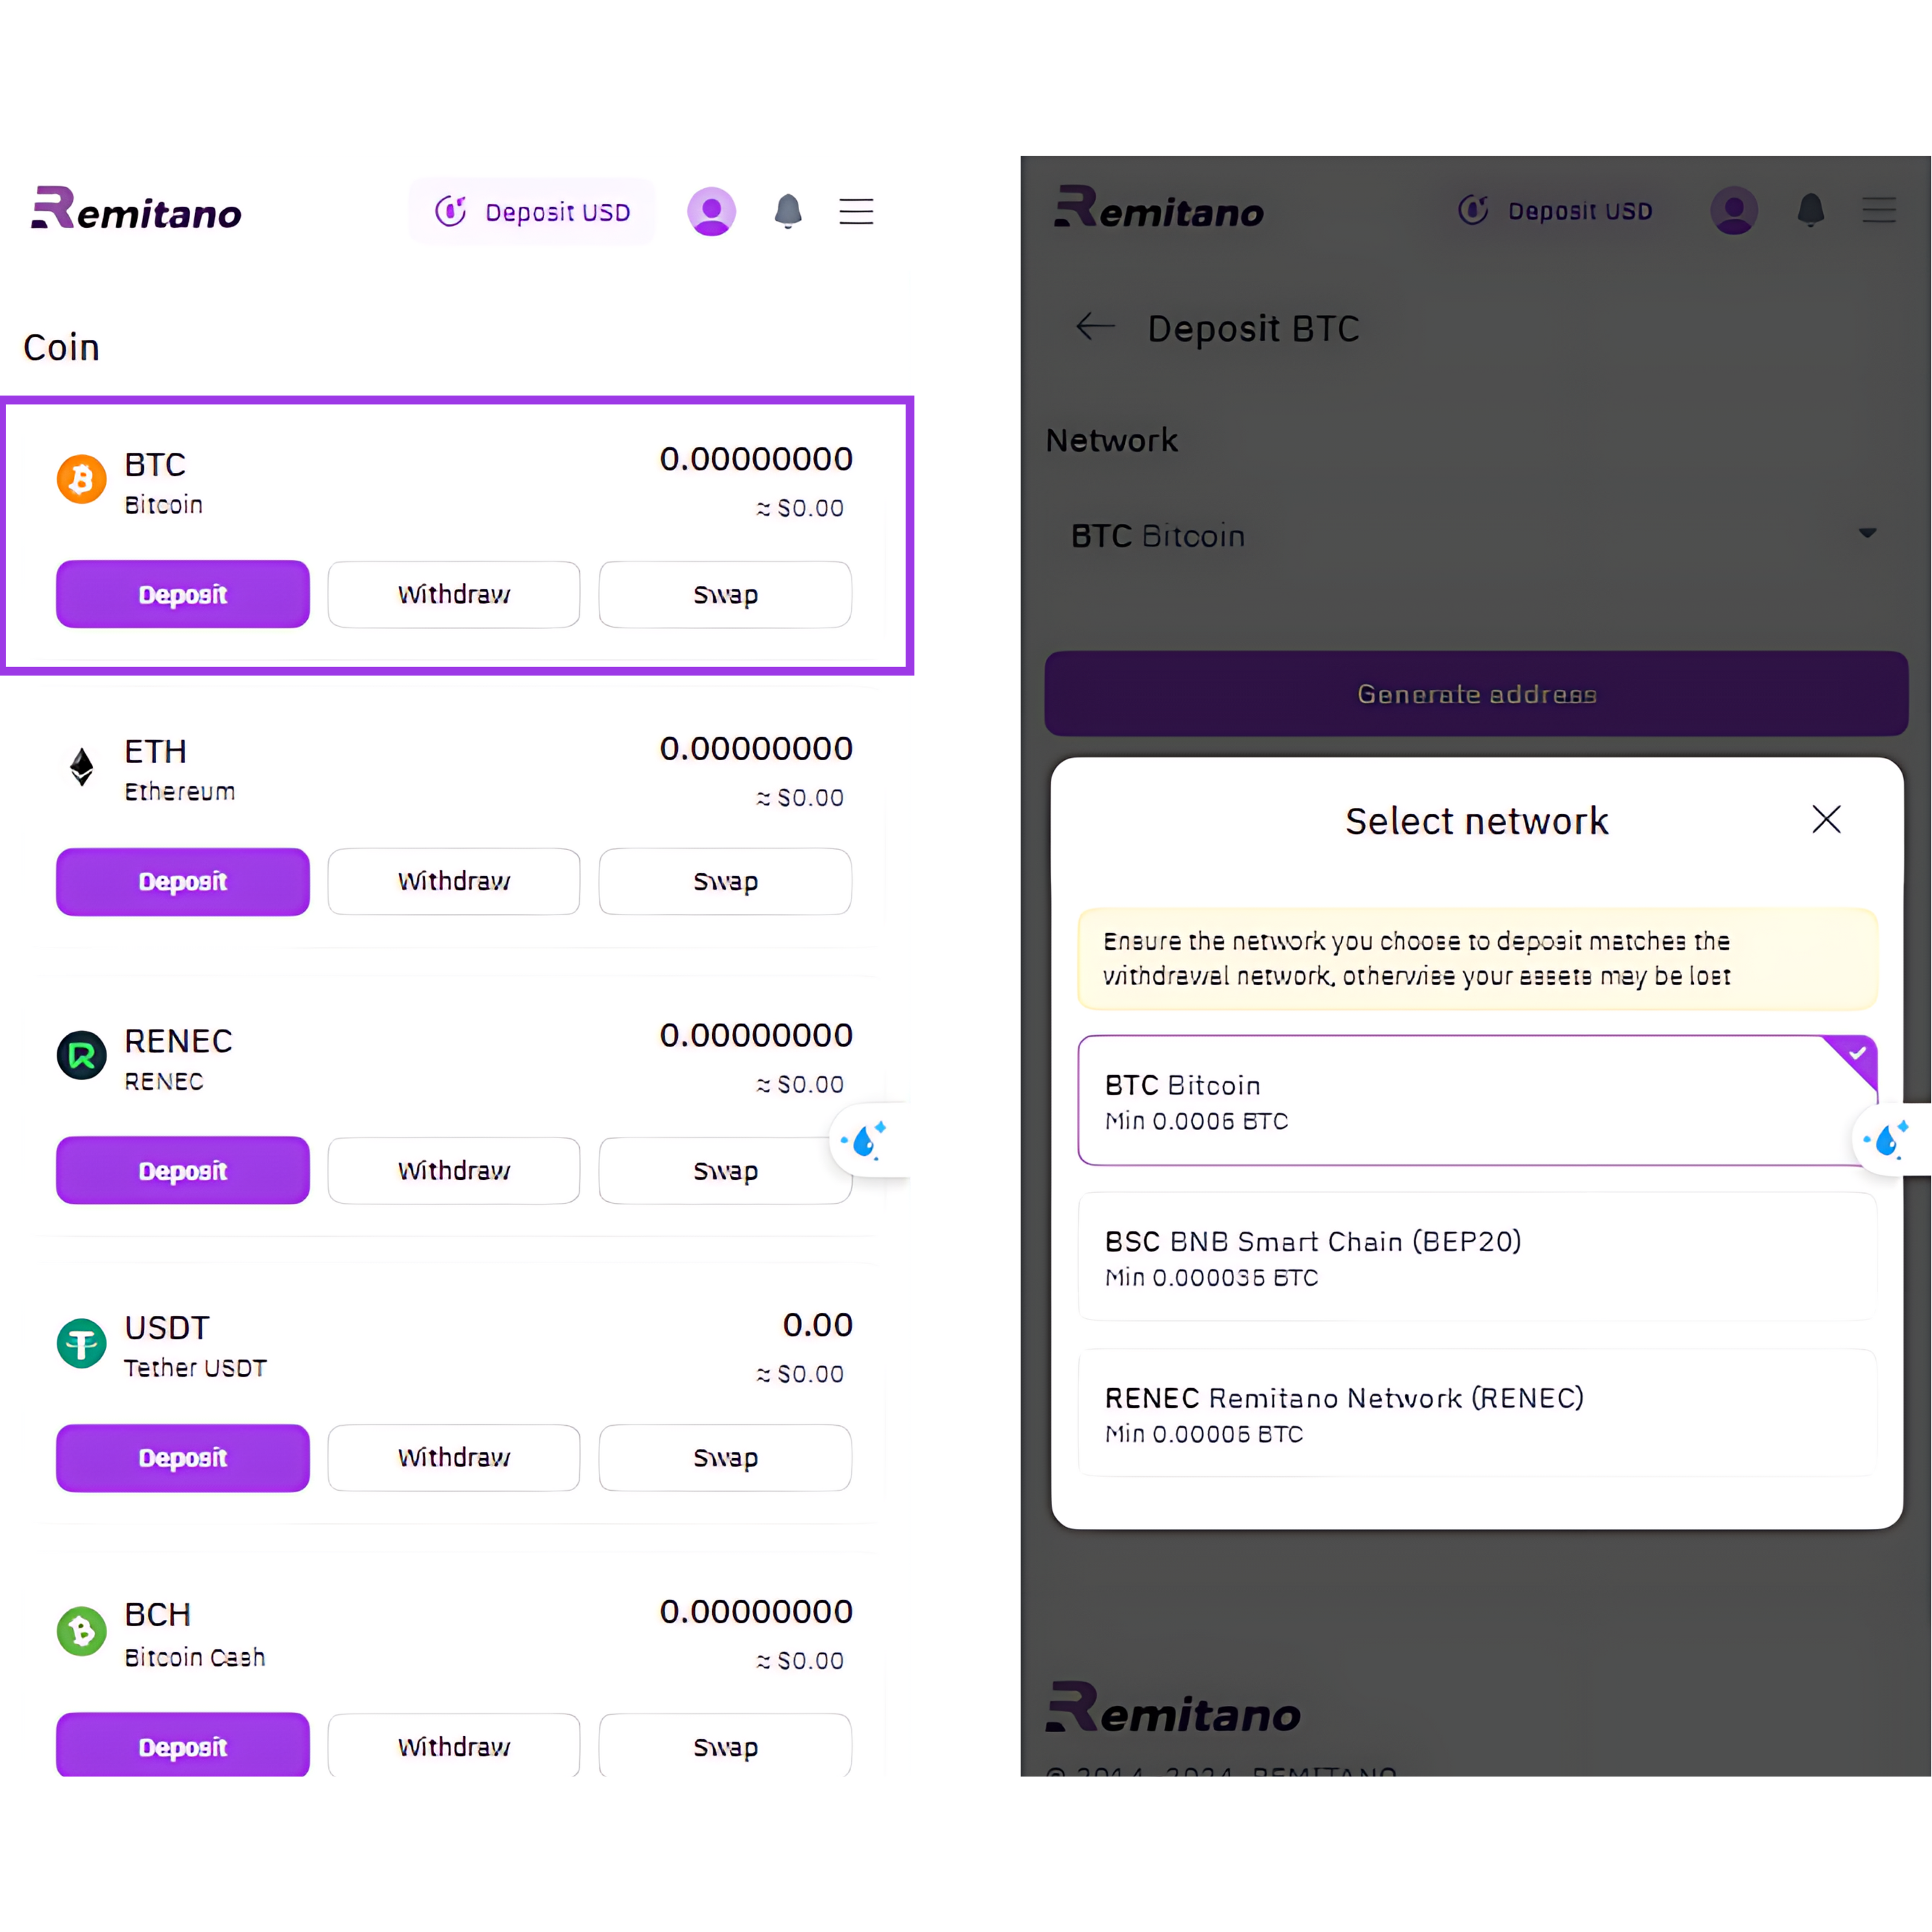Screen dimensions: 1932x1932
Task: Open the profile avatar icon in left header
Action: pyautogui.click(x=711, y=211)
